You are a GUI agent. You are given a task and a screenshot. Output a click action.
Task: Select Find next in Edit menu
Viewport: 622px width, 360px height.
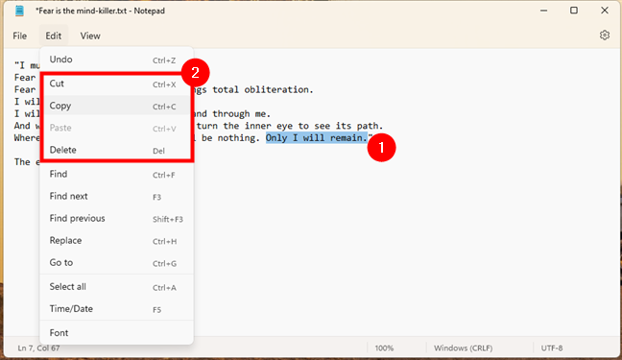point(116,197)
